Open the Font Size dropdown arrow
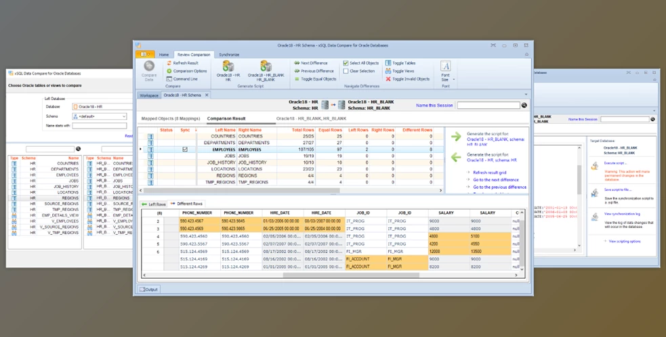 (454, 79)
